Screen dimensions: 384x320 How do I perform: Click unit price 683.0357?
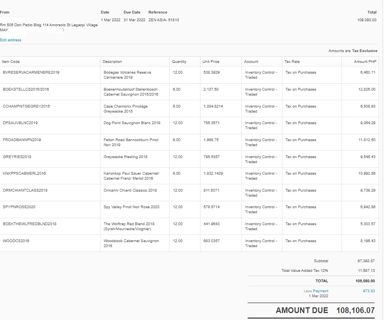click(211, 241)
